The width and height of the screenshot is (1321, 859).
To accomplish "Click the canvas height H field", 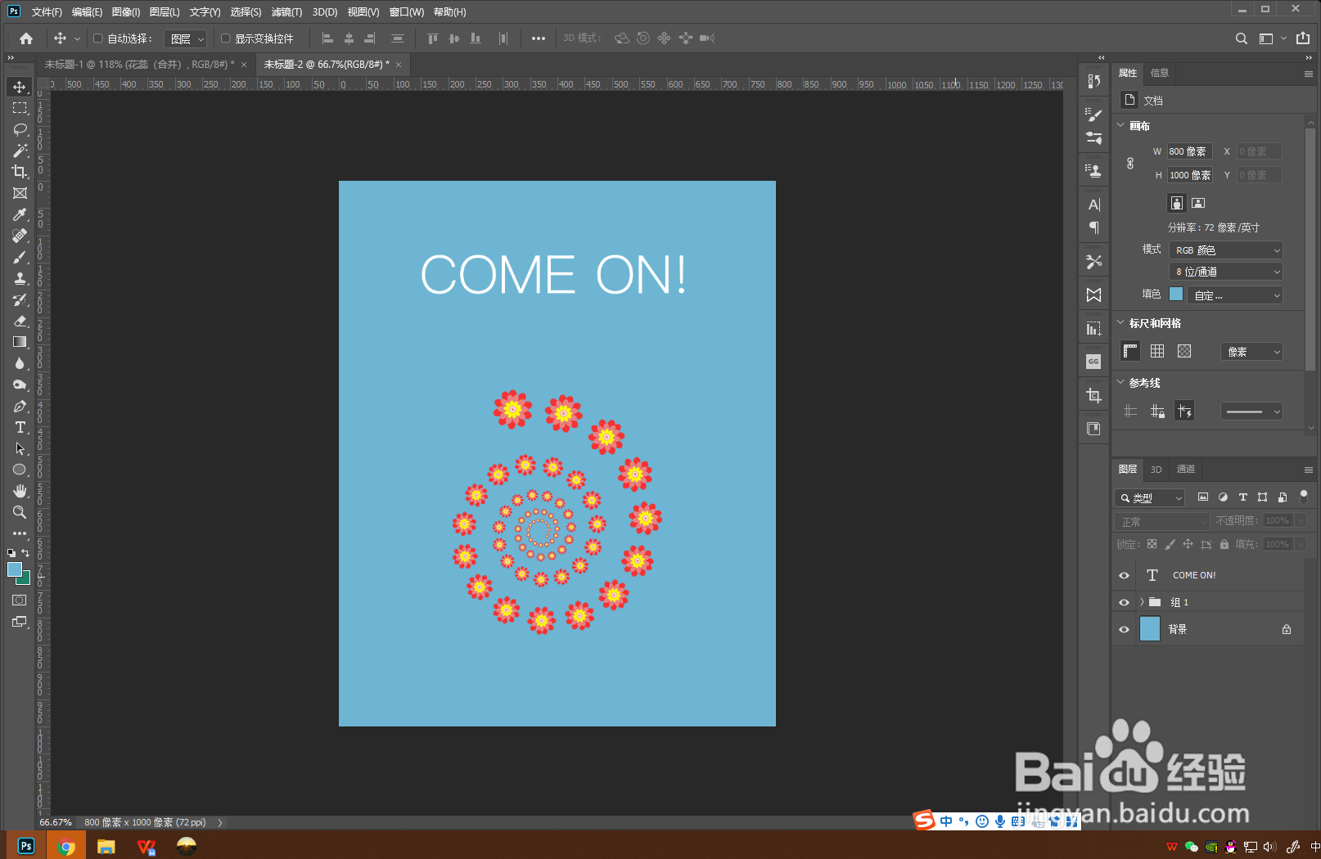I will (1190, 175).
